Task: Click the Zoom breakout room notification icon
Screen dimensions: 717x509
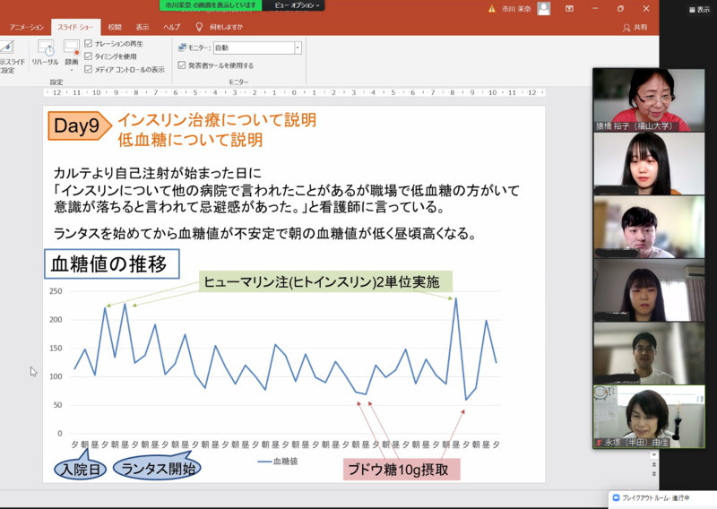Action: point(617,497)
